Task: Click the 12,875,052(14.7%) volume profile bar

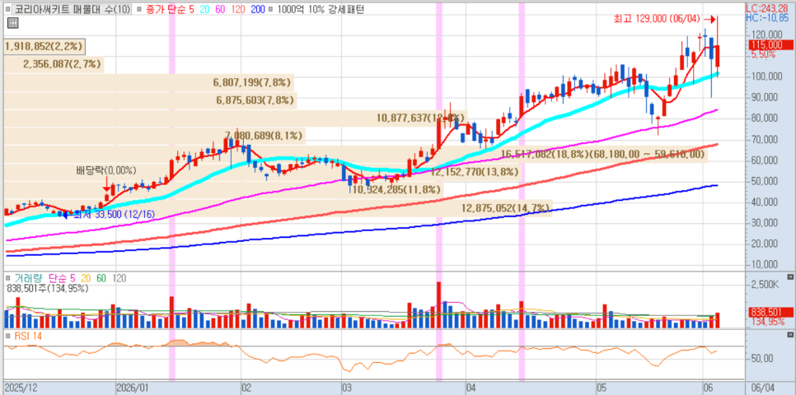Action: 279,208
